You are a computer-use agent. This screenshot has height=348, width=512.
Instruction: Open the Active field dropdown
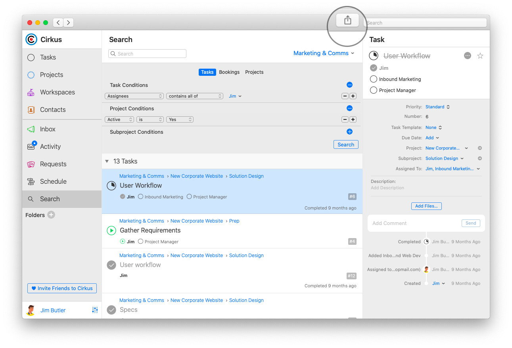click(x=120, y=119)
